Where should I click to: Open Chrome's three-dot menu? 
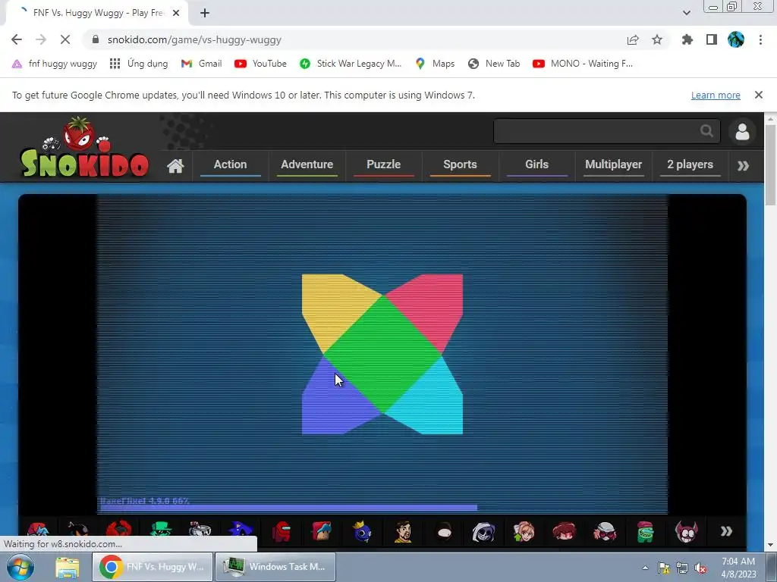coord(760,39)
